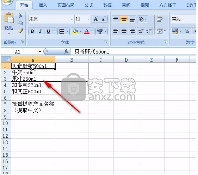The height and width of the screenshot is (175, 198).
Task: Toggle underline formatting
Action: tap(48, 31)
